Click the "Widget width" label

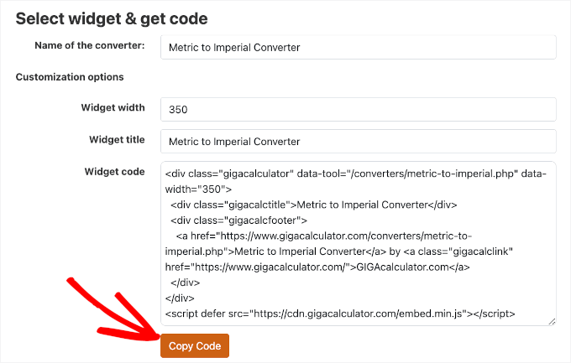[113, 107]
